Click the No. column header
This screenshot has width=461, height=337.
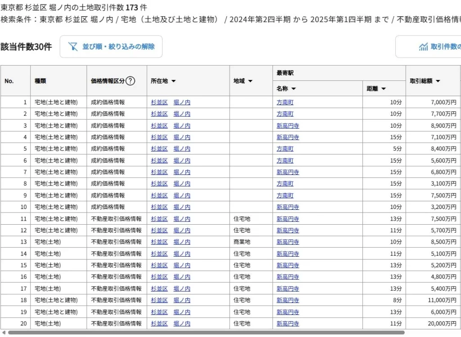click(15, 81)
